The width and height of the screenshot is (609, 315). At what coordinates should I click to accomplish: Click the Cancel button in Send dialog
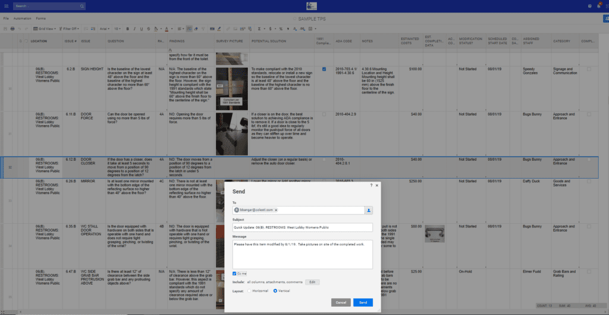tap(341, 302)
